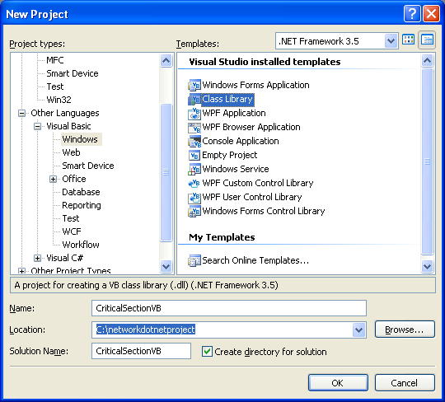Image resolution: width=445 pixels, height=402 pixels.
Task: Choose Windows Forms Control Library icon
Action: [194, 211]
